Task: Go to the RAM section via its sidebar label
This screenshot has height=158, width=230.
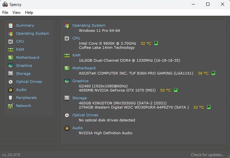Action: (20, 49)
